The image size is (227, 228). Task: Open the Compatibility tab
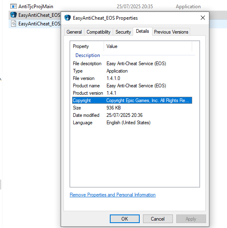click(x=98, y=32)
